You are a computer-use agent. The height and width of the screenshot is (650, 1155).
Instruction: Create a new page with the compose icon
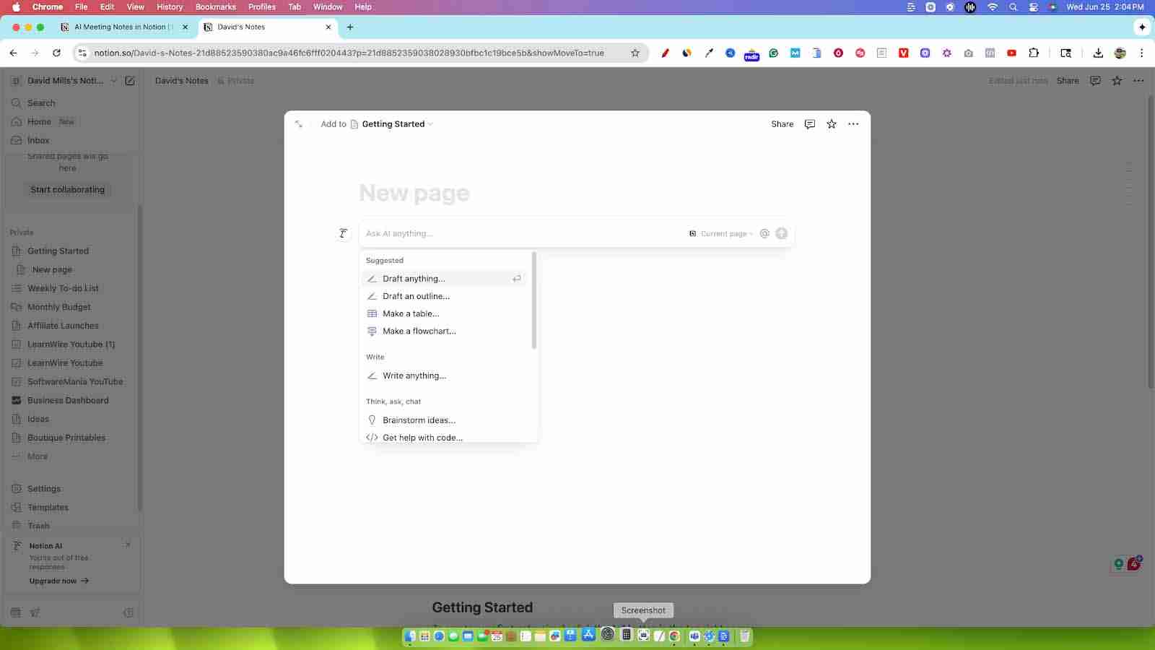coord(130,81)
